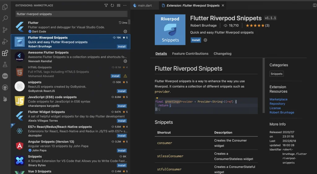Open the Run and Debug view
Image resolution: width=317 pixels, height=174 pixels.
pyautogui.click(x=5, y=41)
